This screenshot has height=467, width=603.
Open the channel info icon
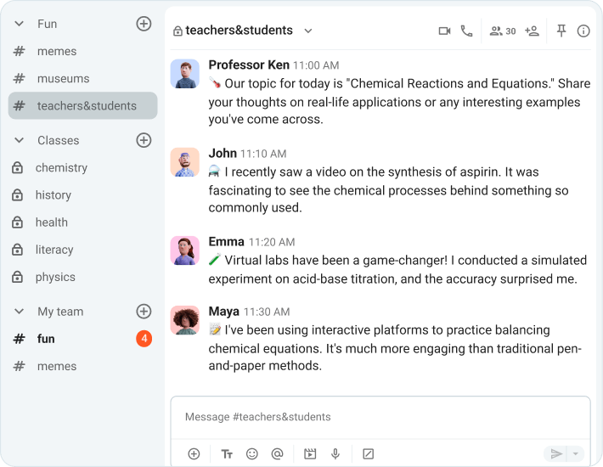pyautogui.click(x=583, y=31)
